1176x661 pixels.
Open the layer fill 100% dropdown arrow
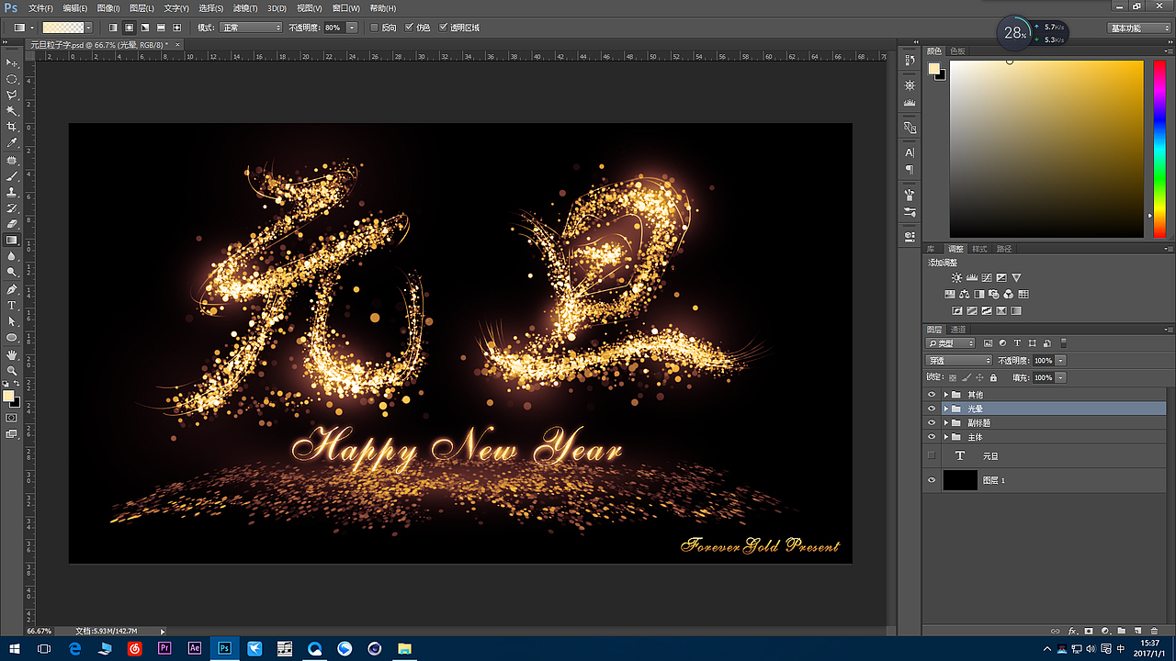[x=1061, y=377]
